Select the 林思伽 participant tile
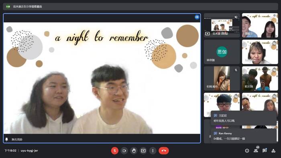This screenshot has width=281, height=158. [222, 52]
